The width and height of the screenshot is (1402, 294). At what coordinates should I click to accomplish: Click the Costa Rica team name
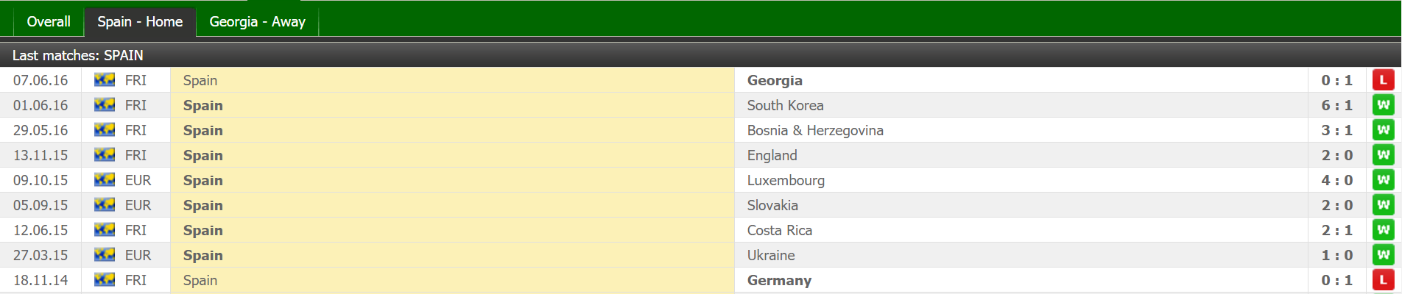pos(779,230)
